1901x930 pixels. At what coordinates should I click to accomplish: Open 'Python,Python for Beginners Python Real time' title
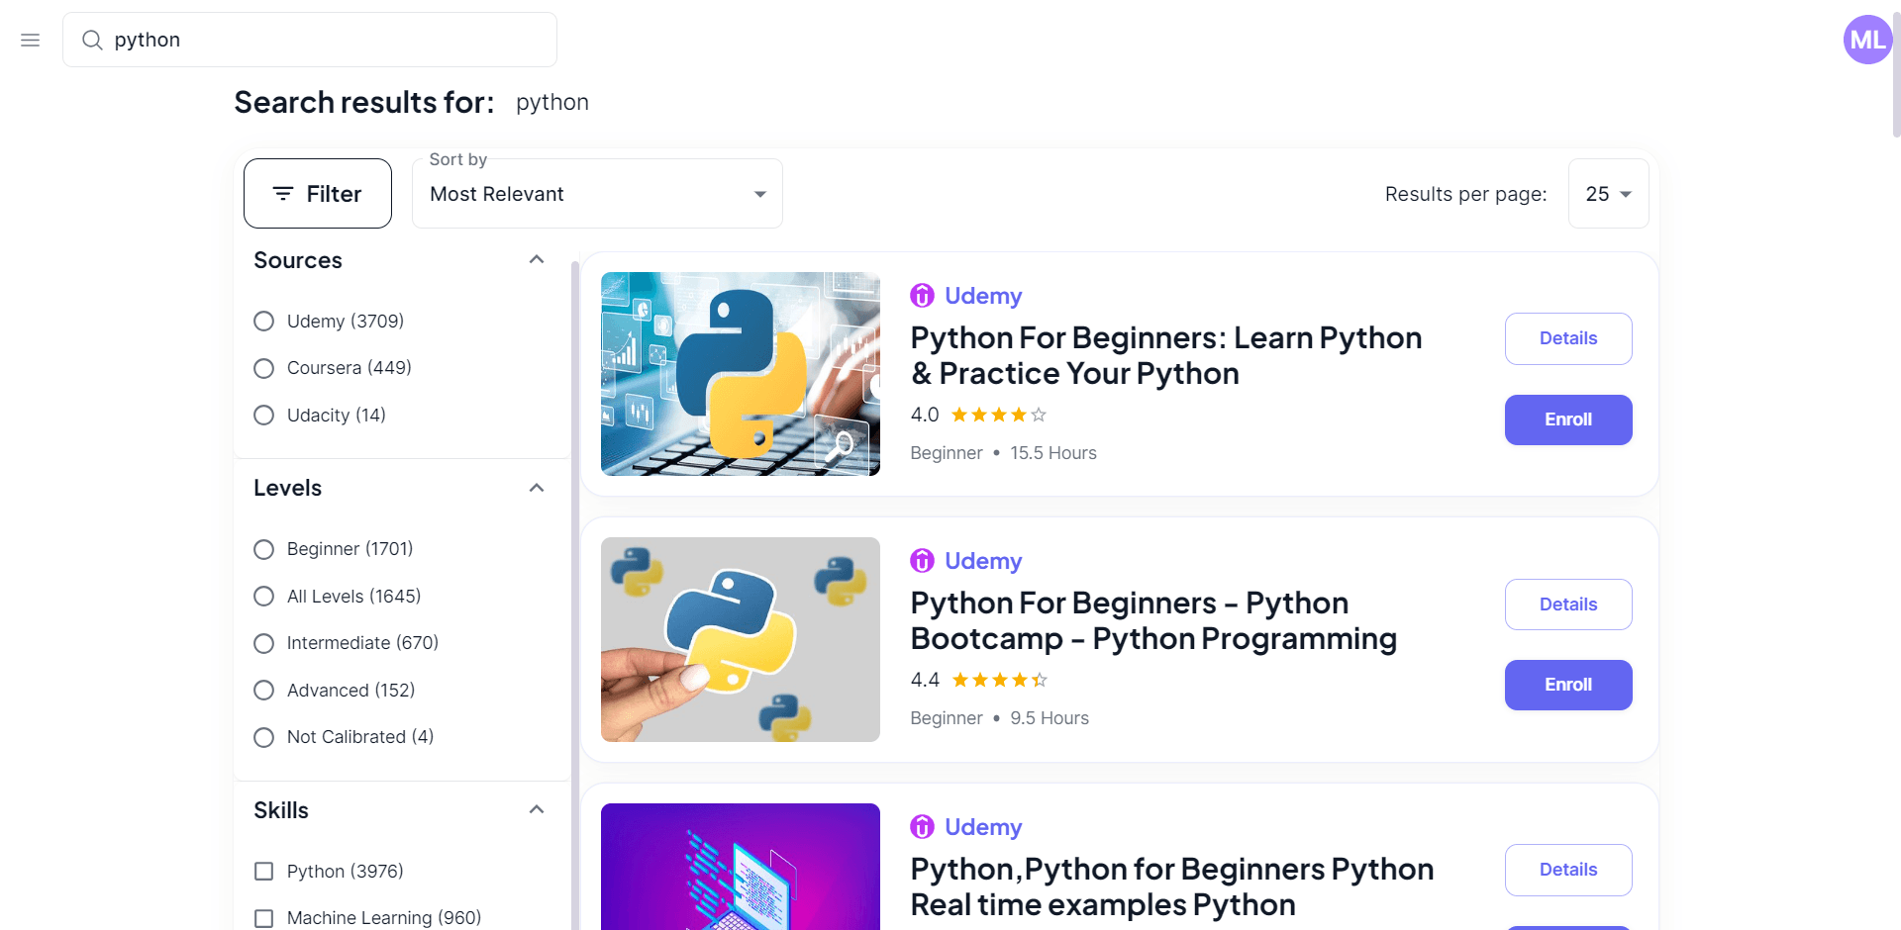[1172, 886]
